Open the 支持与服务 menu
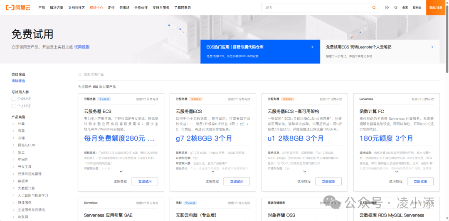 (161, 8)
